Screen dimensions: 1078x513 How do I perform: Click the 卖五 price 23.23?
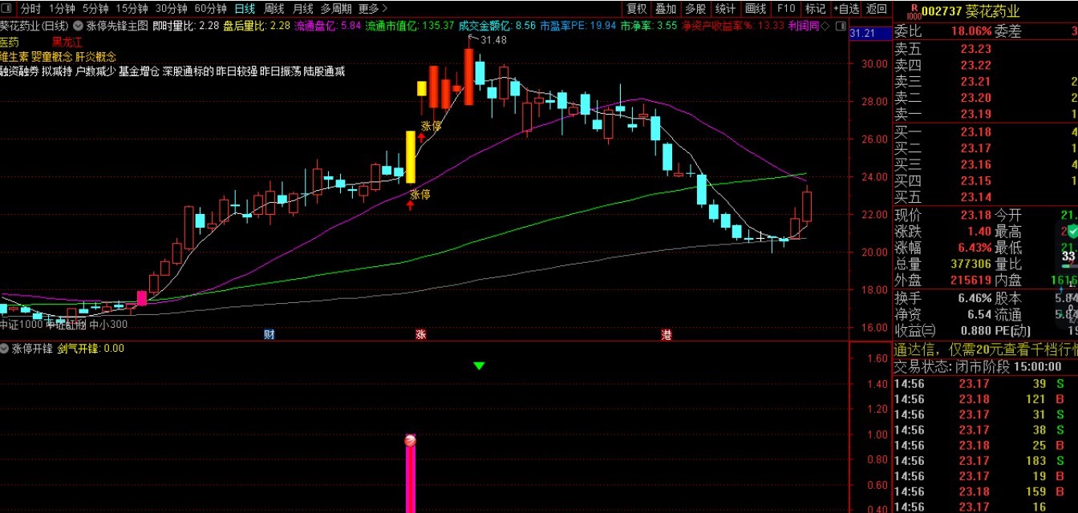[975, 49]
